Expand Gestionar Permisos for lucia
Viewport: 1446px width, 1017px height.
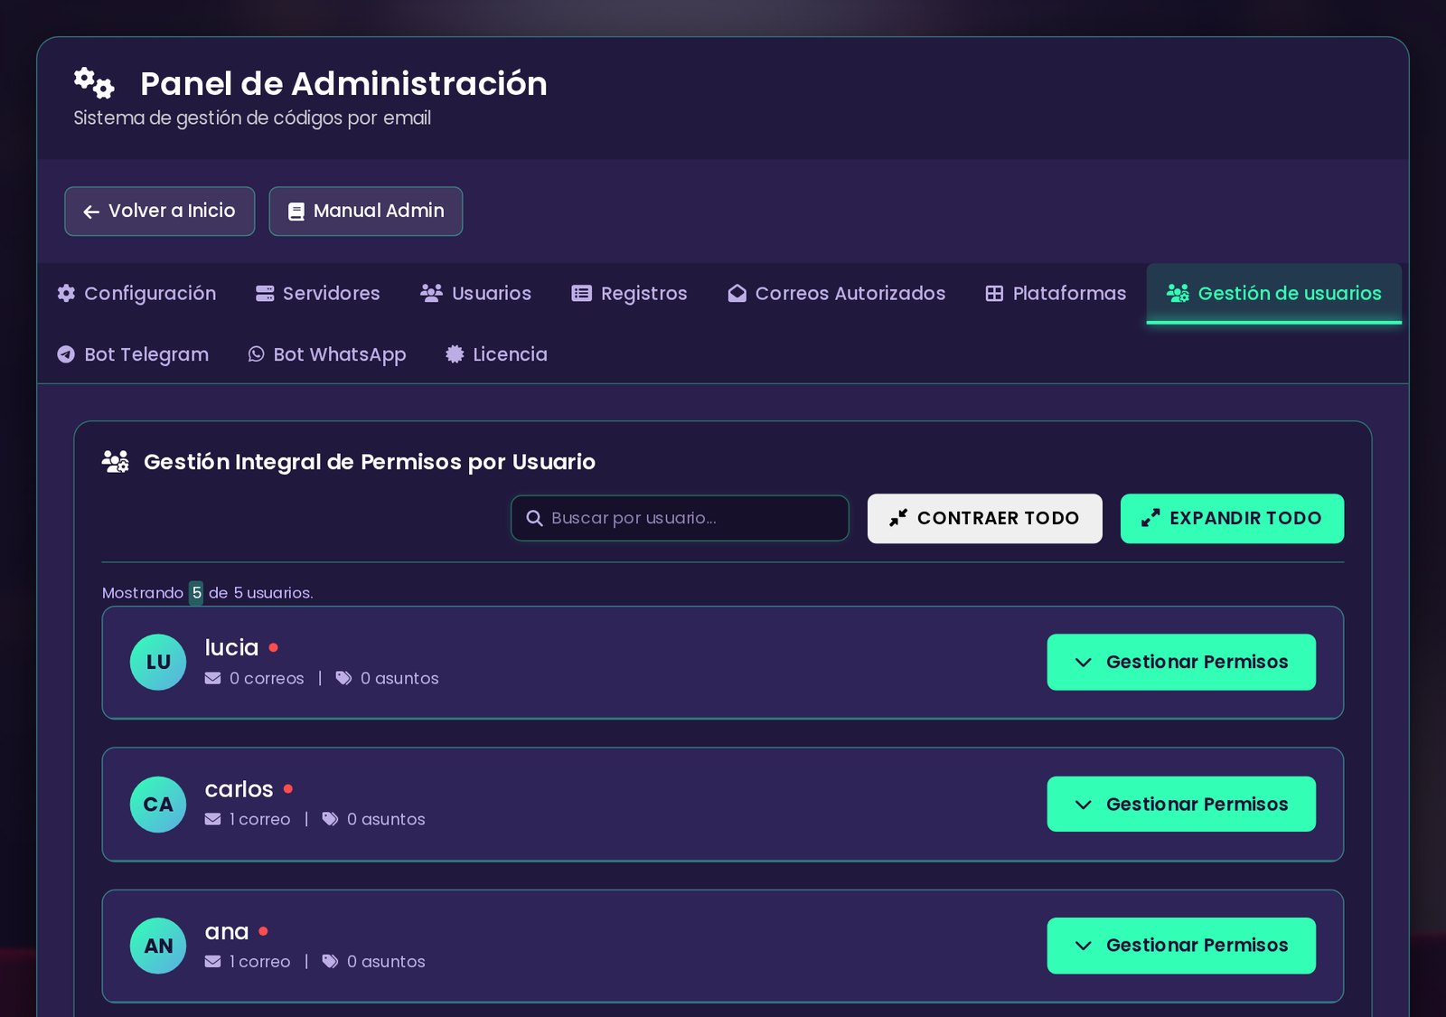click(x=1181, y=662)
